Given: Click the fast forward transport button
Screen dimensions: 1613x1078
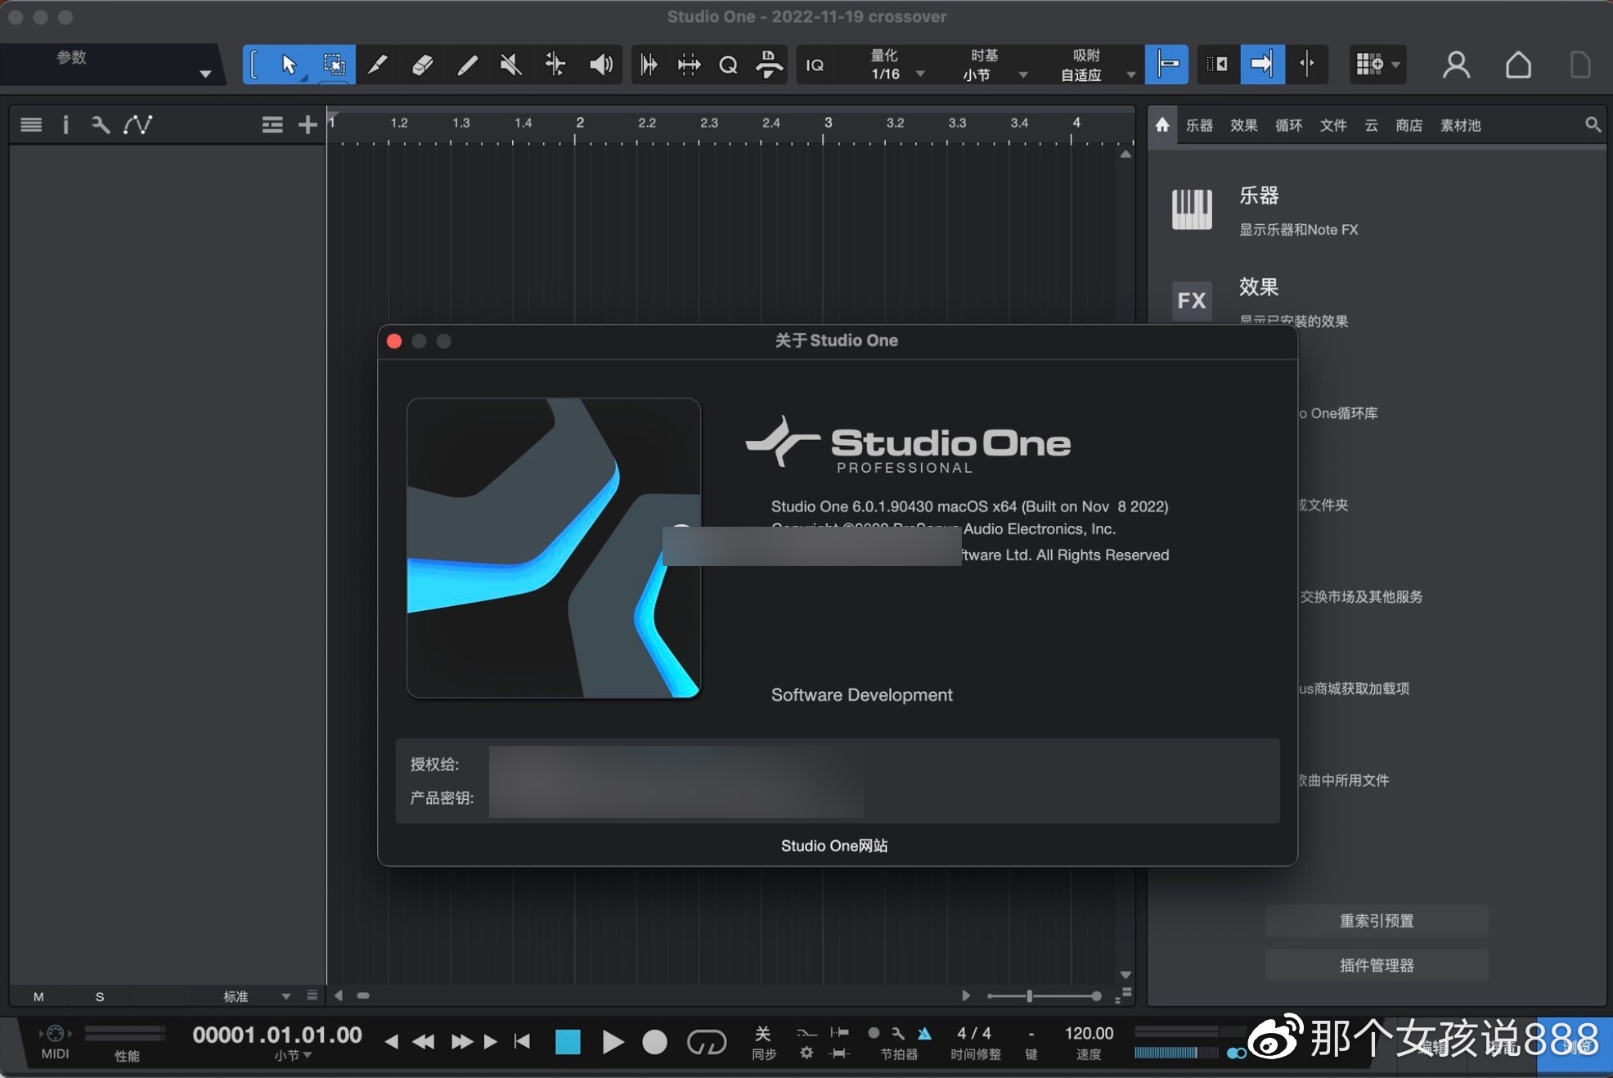Looking at the screenshot, I should pyautogui.click(x=462, y=1041).
